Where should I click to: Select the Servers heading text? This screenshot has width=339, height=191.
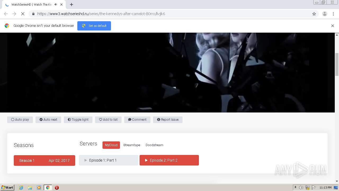tap(88, 144)
